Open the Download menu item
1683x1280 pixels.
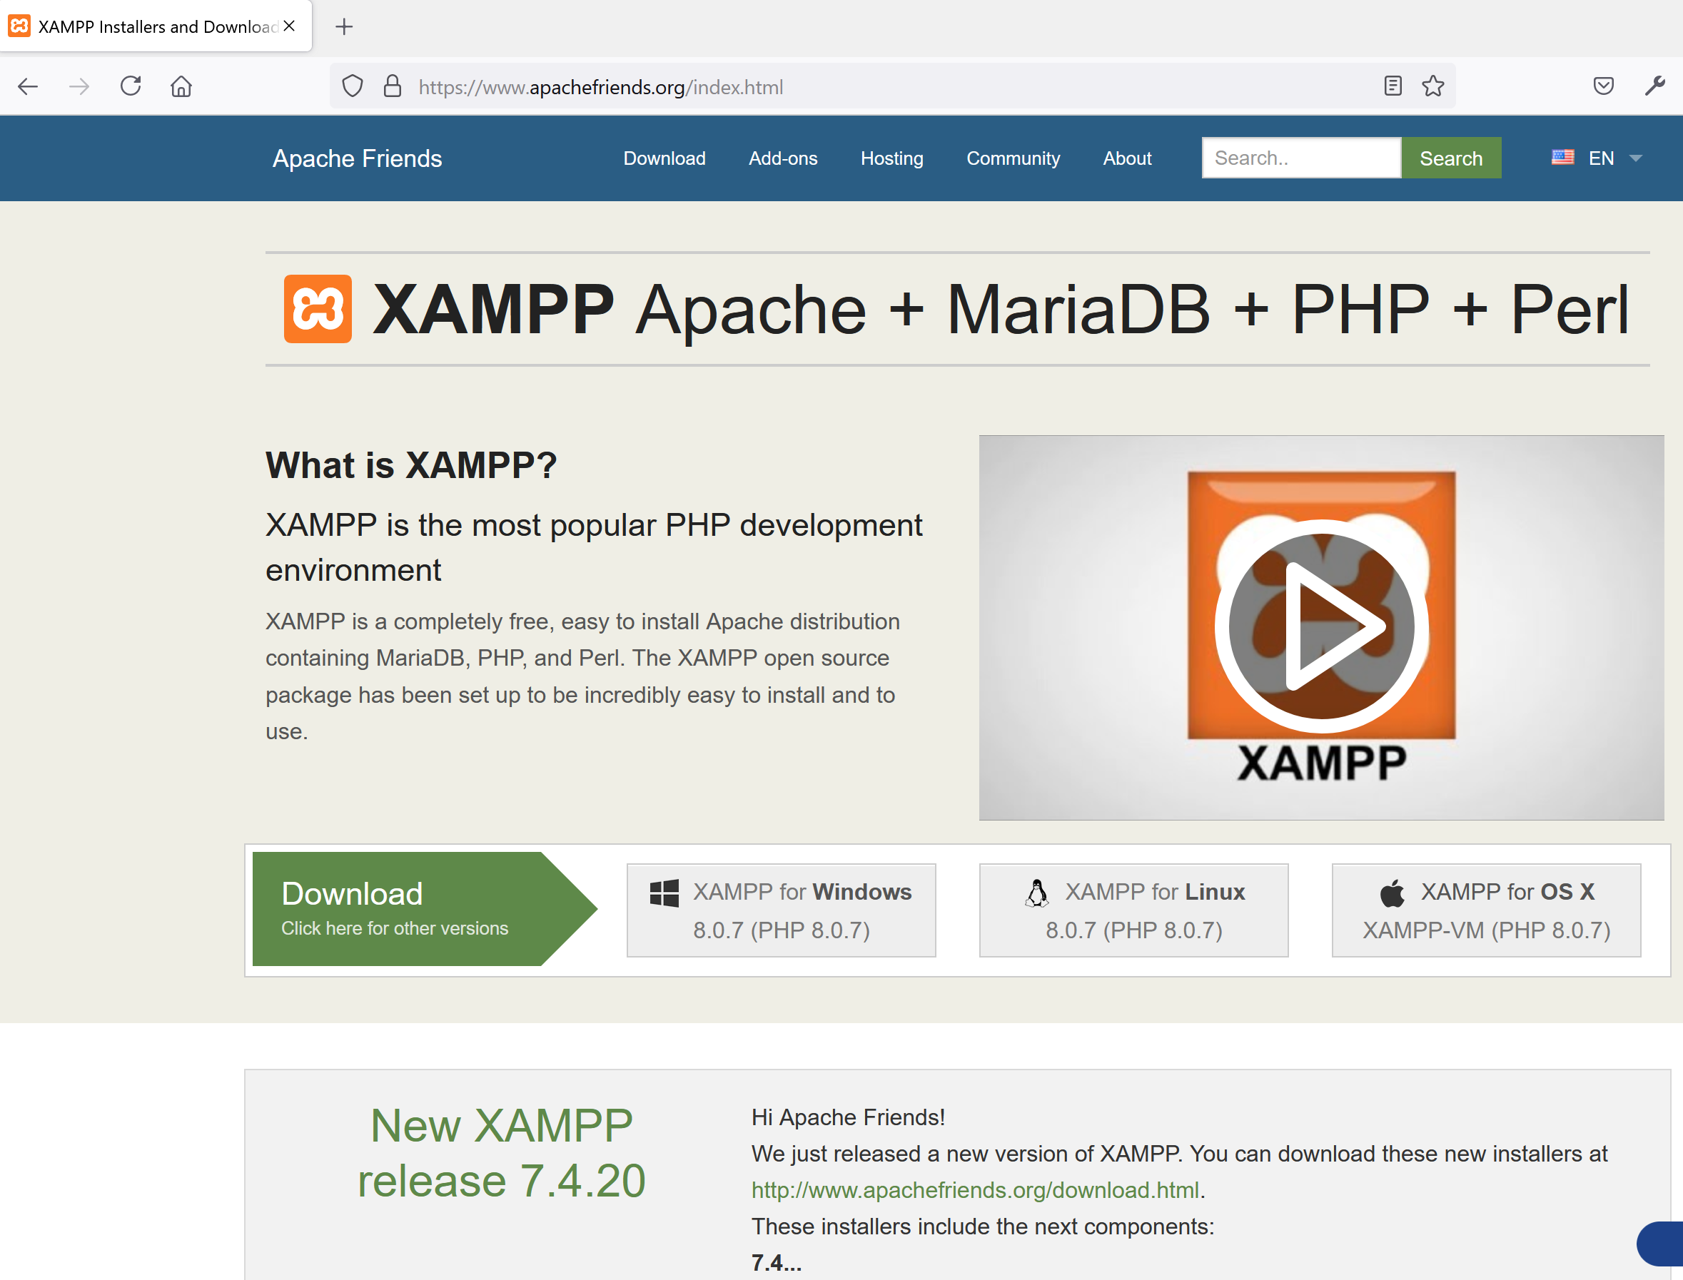(x=664, y=158)
